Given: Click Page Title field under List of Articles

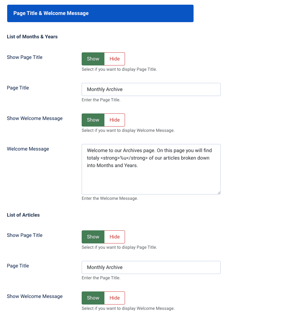Looking at the screenshot, I should [151, 267].
